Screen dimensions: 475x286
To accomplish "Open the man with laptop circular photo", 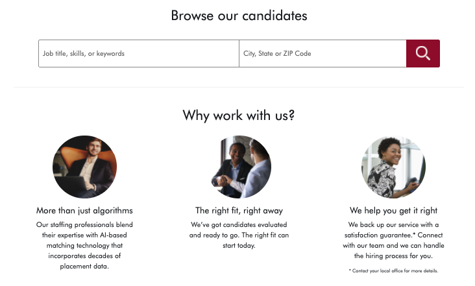I will click(84, 167).
